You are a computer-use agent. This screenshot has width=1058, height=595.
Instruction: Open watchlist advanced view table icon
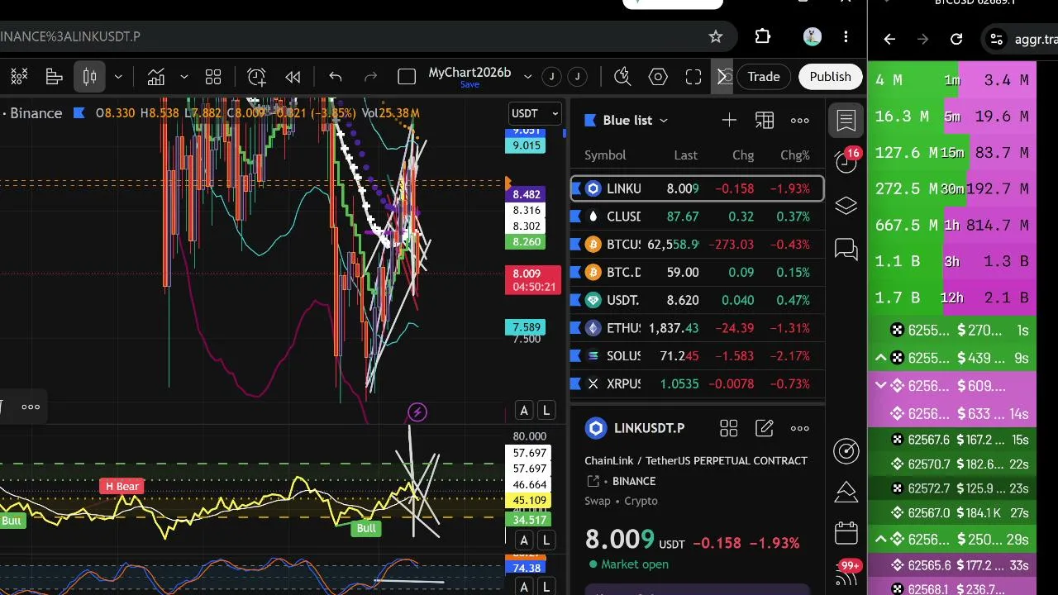(x=765, y=121)
